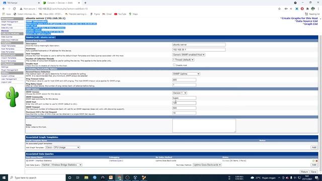Open the Graph List link
This screenshot has width=322, height=181.
pos(311,24)
